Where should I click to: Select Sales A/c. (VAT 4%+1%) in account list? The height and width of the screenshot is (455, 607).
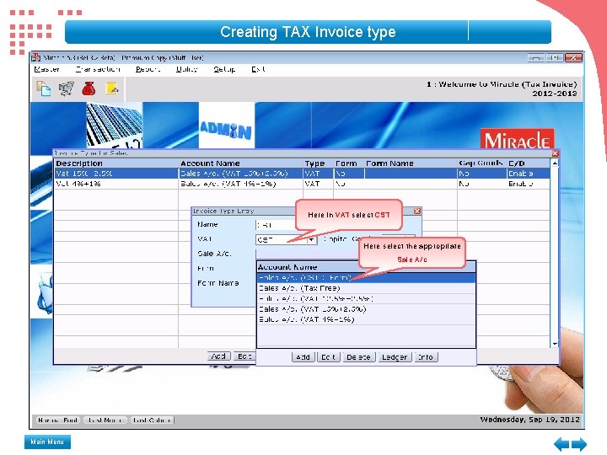click(x=366, y=319)
